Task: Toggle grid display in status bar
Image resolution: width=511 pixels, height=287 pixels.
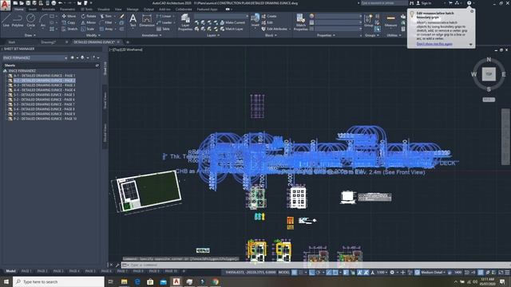Action: click(x=295, y=273)
